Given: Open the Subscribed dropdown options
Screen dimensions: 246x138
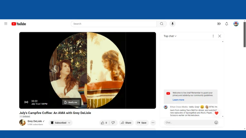Looking at the screenshot, I should point(61,123).
